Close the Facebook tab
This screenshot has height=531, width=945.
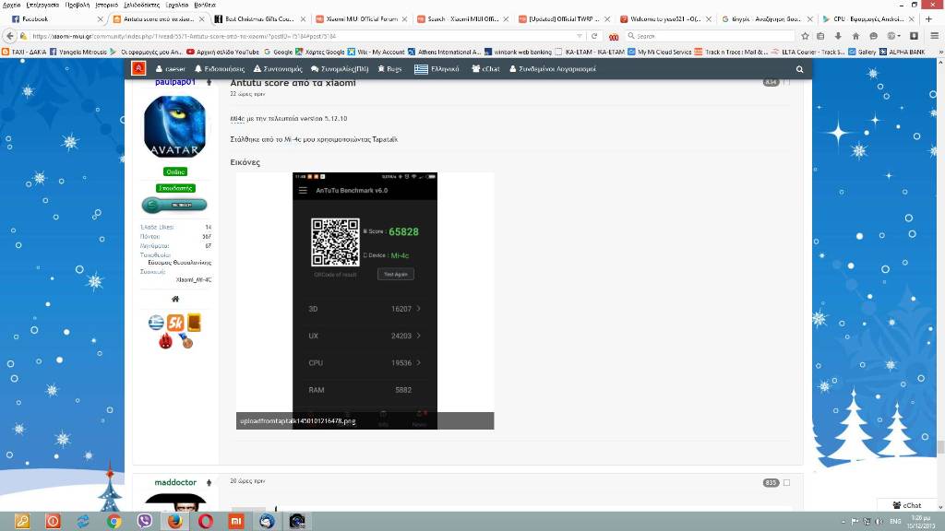(100, 19)
